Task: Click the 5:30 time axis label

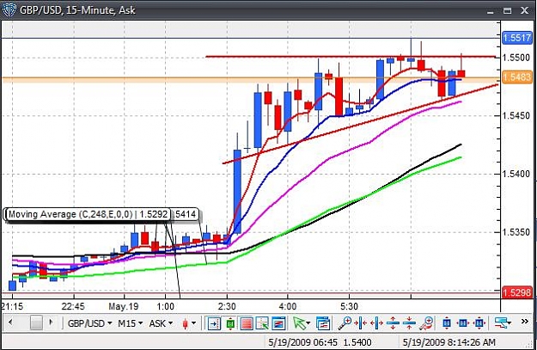Action: pyautogui.click(x=349, y=306)
